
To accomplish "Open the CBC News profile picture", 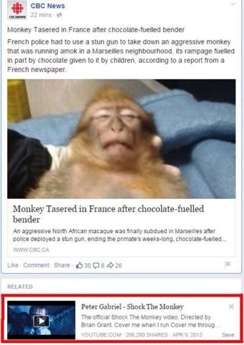I will point(17,10).
